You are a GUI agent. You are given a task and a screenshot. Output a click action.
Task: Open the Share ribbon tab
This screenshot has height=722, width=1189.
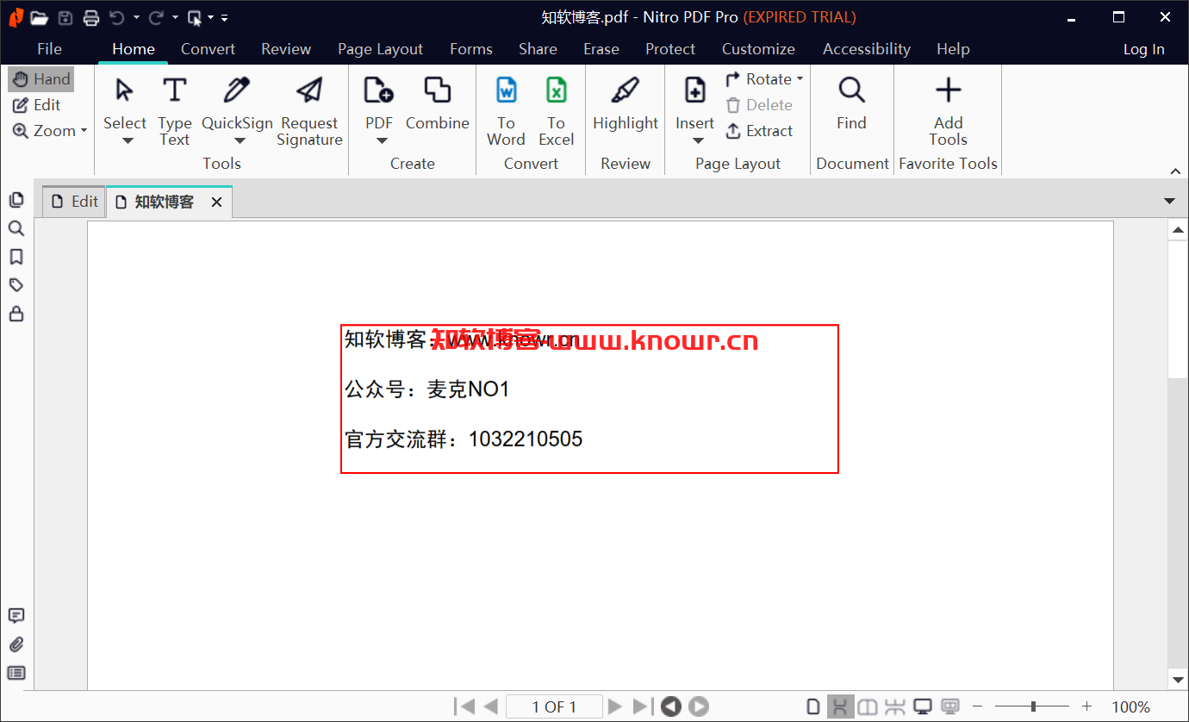[538, 49]
